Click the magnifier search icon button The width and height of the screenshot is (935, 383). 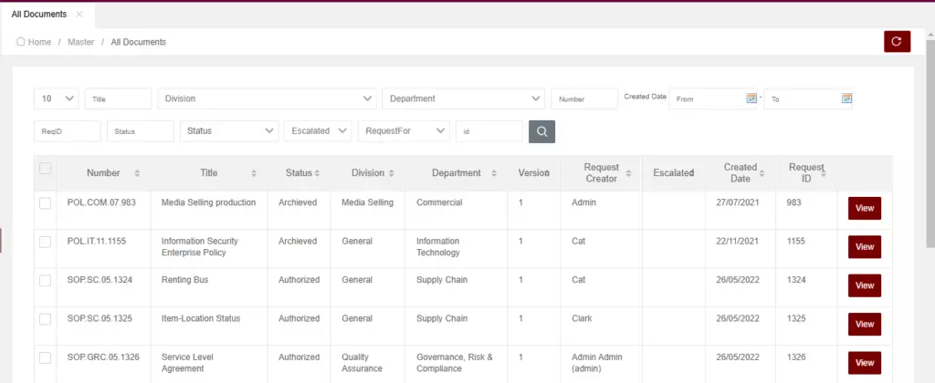click(x=541, y=131)
